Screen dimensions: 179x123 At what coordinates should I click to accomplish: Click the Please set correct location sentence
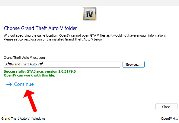coord(53,39)
